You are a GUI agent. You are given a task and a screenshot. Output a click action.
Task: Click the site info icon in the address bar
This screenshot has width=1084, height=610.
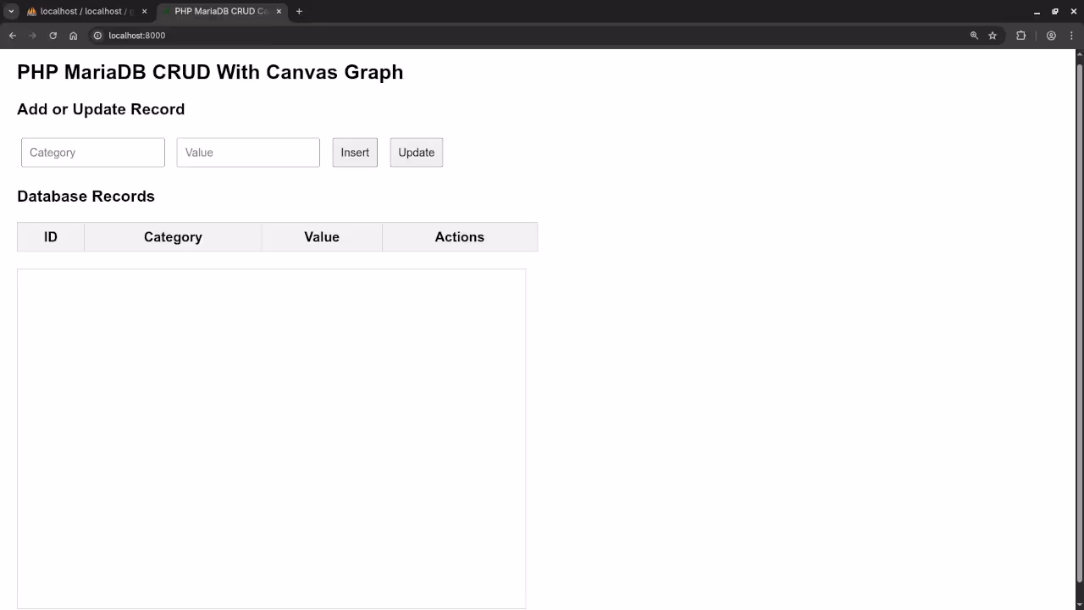[97, 36]
